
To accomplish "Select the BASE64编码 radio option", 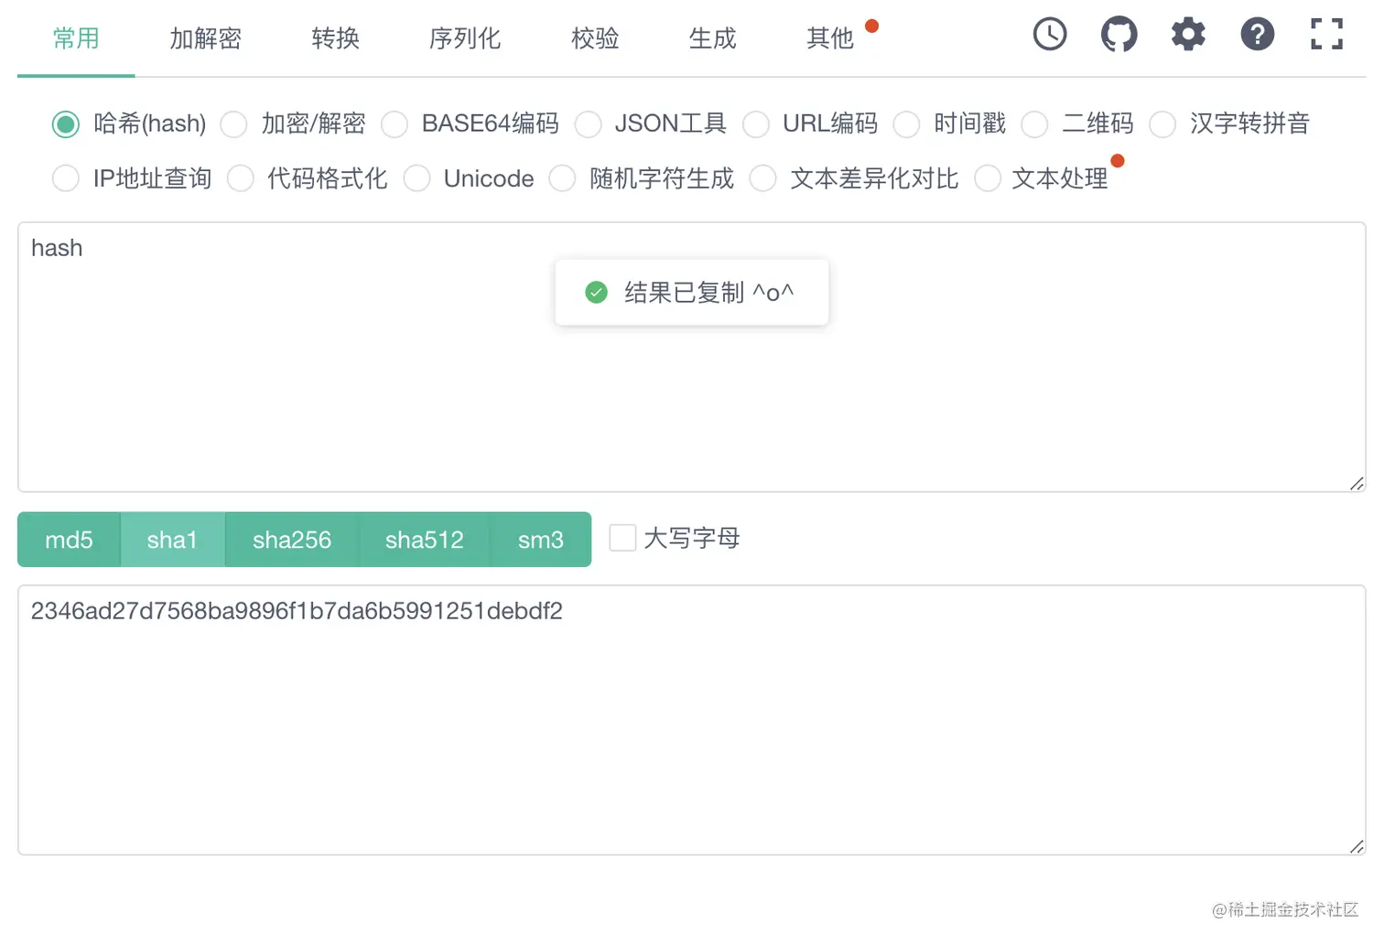I will [395, 124].
